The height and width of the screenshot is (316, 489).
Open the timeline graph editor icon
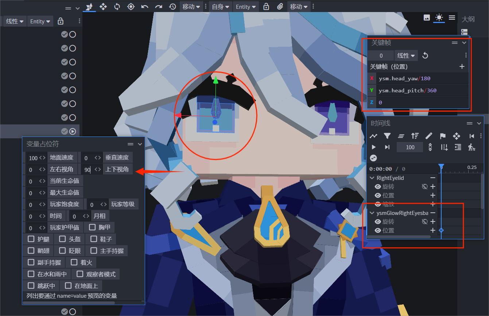click(x=373, y=136)
